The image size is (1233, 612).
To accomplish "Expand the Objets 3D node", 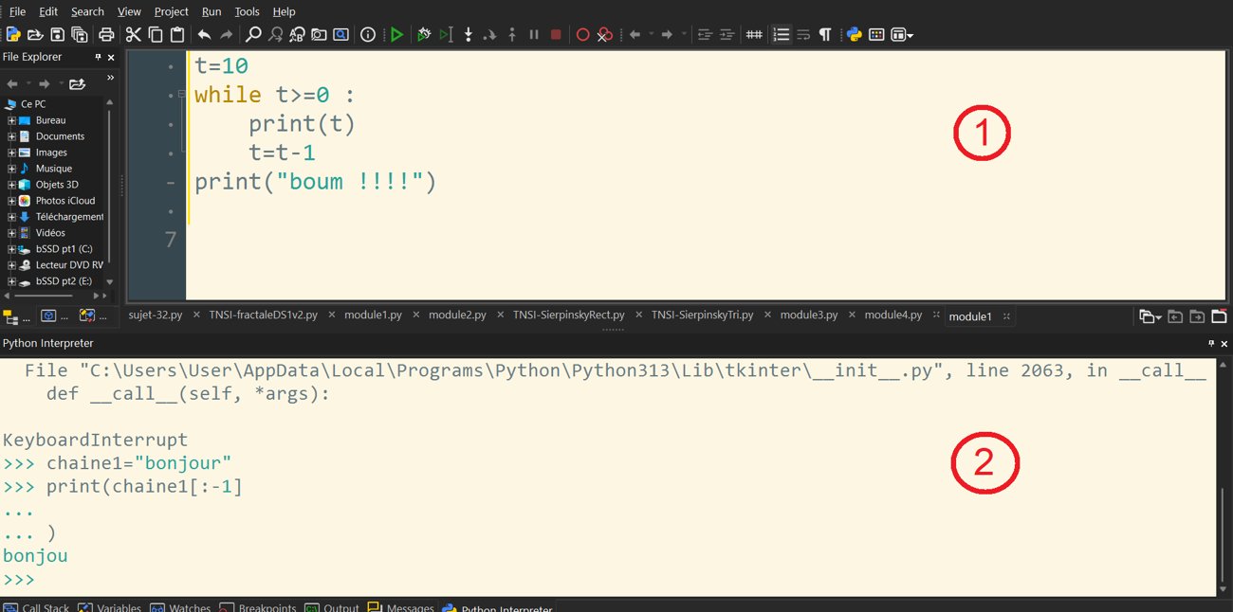I will click(x=11, y=185).
